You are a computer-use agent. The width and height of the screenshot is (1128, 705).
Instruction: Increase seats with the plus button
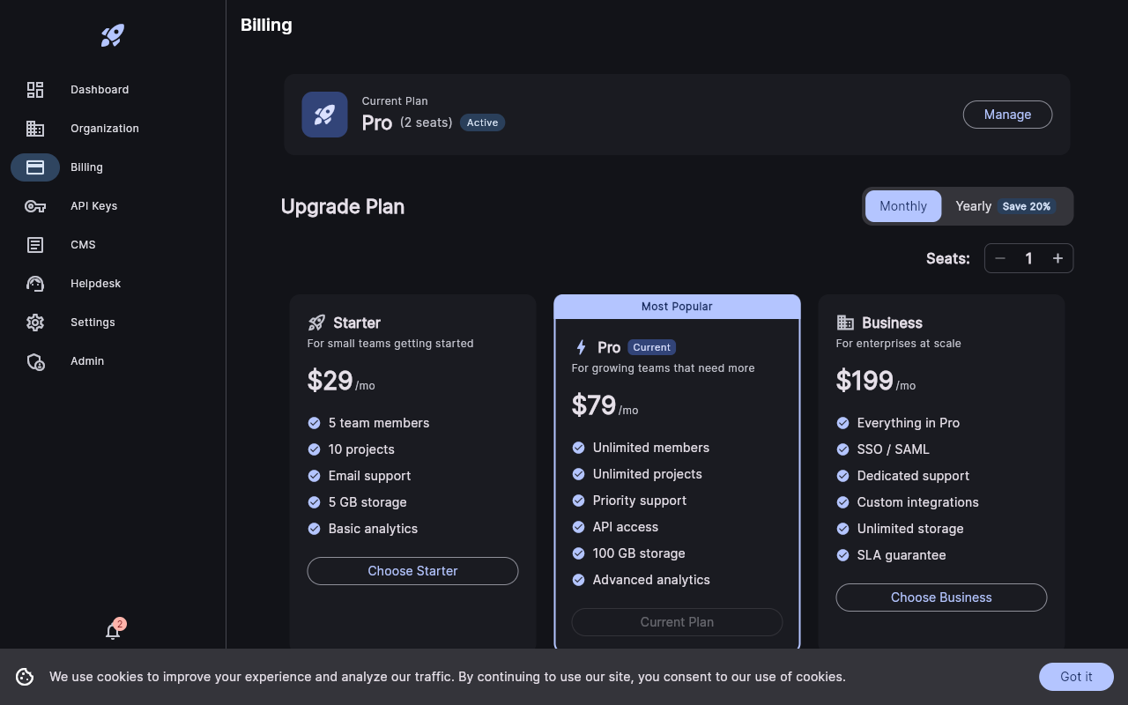click(1057, 258)
